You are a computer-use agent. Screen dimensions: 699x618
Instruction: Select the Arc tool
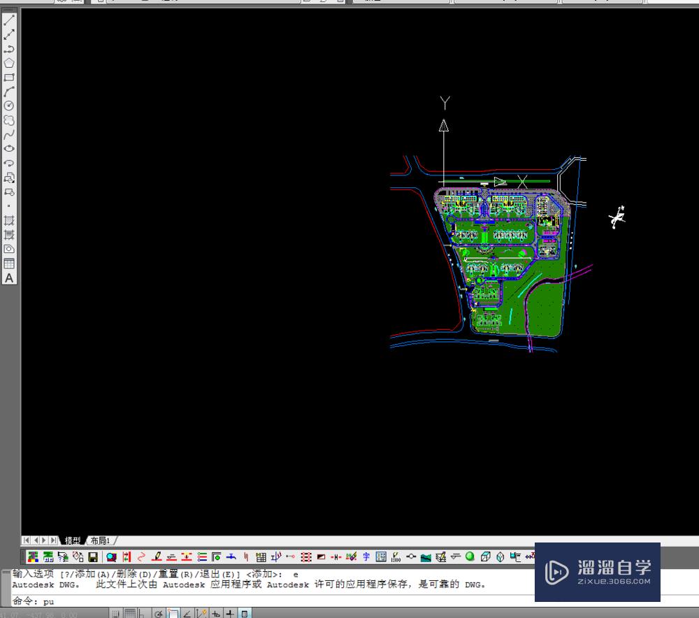pyautogui.click(x=9, y=92)
